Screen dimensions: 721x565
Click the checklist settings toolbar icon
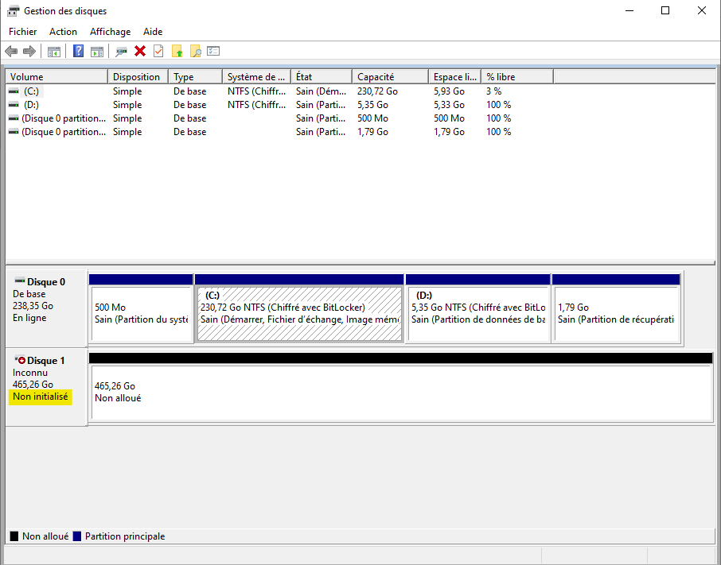click(213, 52)
